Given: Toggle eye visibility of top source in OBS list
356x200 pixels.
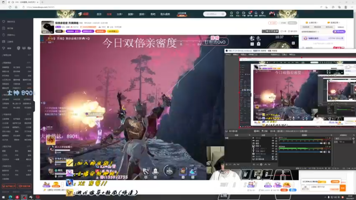Looking at the screenshot, I should tap(273, 138).
